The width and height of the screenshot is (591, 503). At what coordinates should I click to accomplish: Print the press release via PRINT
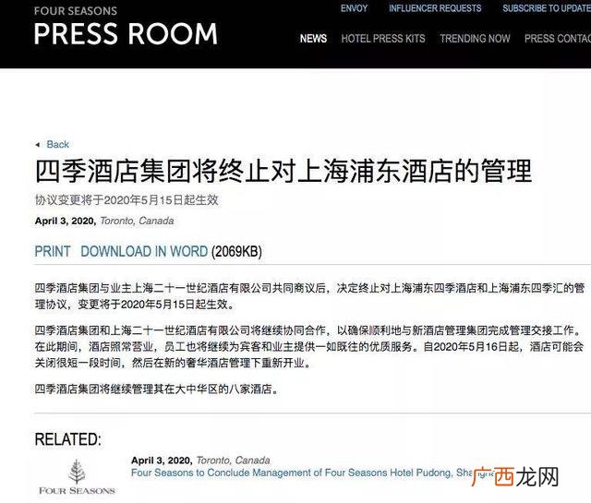tap(53, 251)
